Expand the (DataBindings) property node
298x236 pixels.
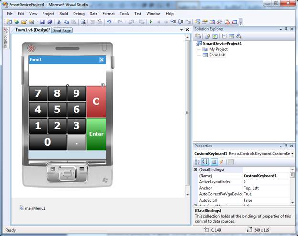coord(195,169)
